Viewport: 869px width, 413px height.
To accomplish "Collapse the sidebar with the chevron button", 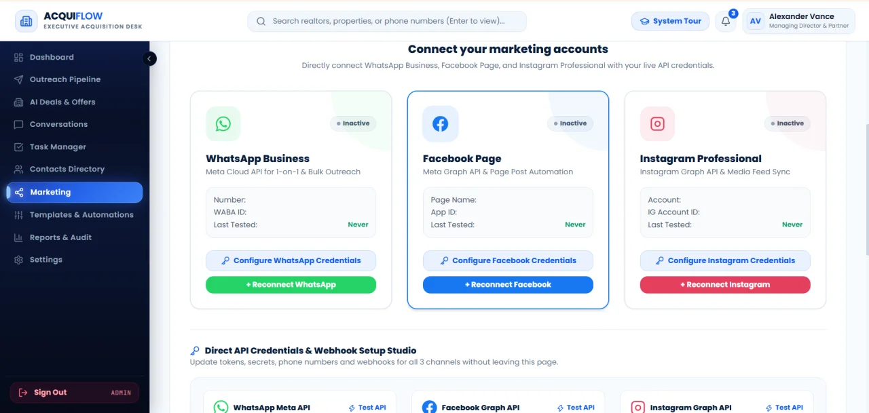I will click(x=149, y=58).
